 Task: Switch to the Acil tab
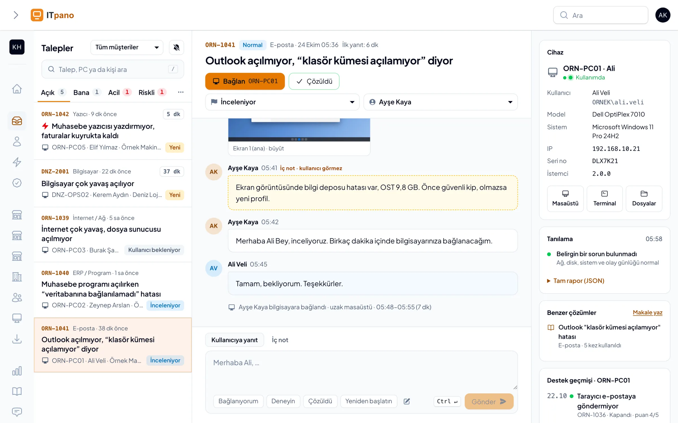tap(120, 92)
